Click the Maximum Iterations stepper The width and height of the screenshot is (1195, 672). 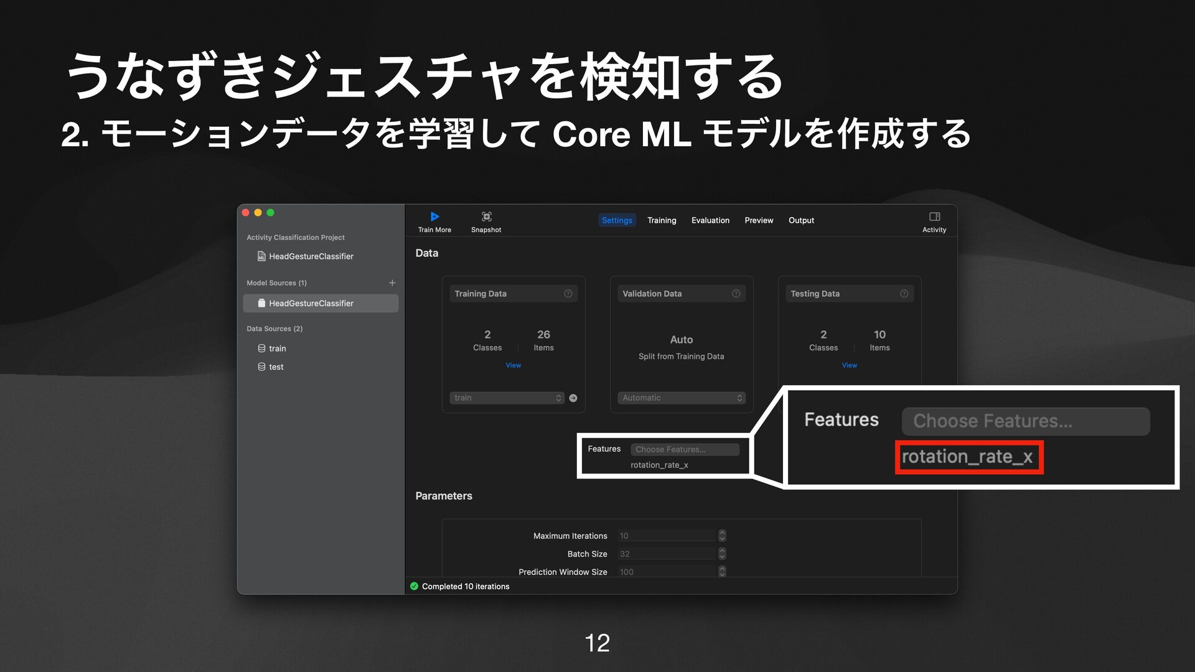click(722, 536)
